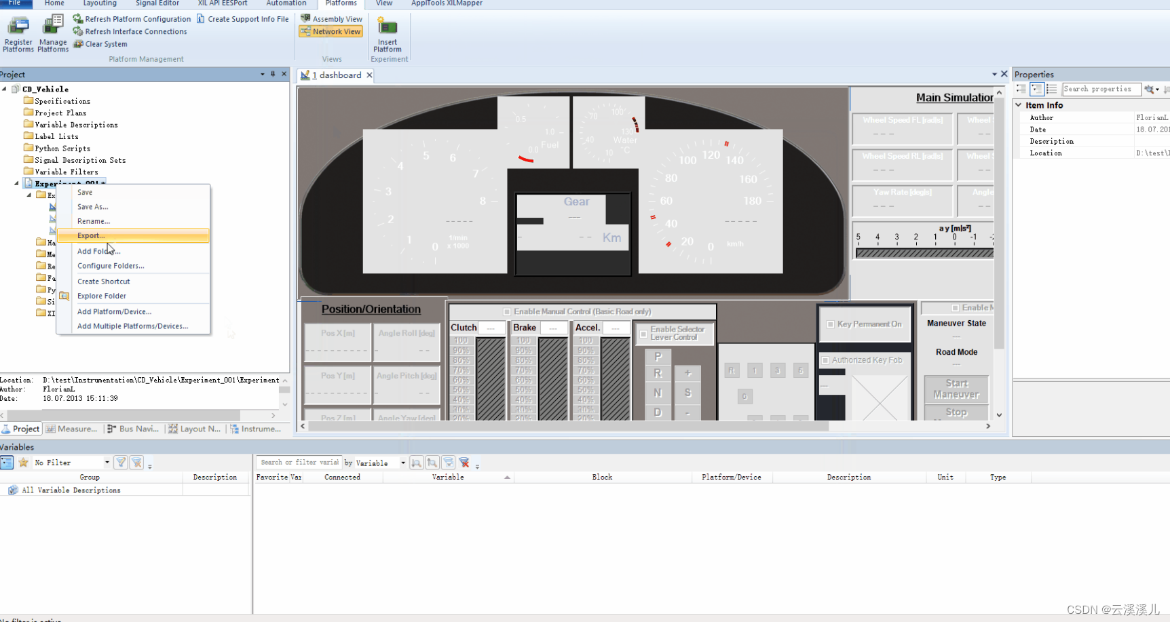This screenshot has width=1170, height=622.
Task: Click the find variable binoculars icon
Action: (x=416, y=463)
